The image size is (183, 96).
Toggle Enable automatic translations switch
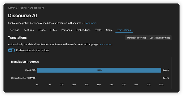[11, 50]
